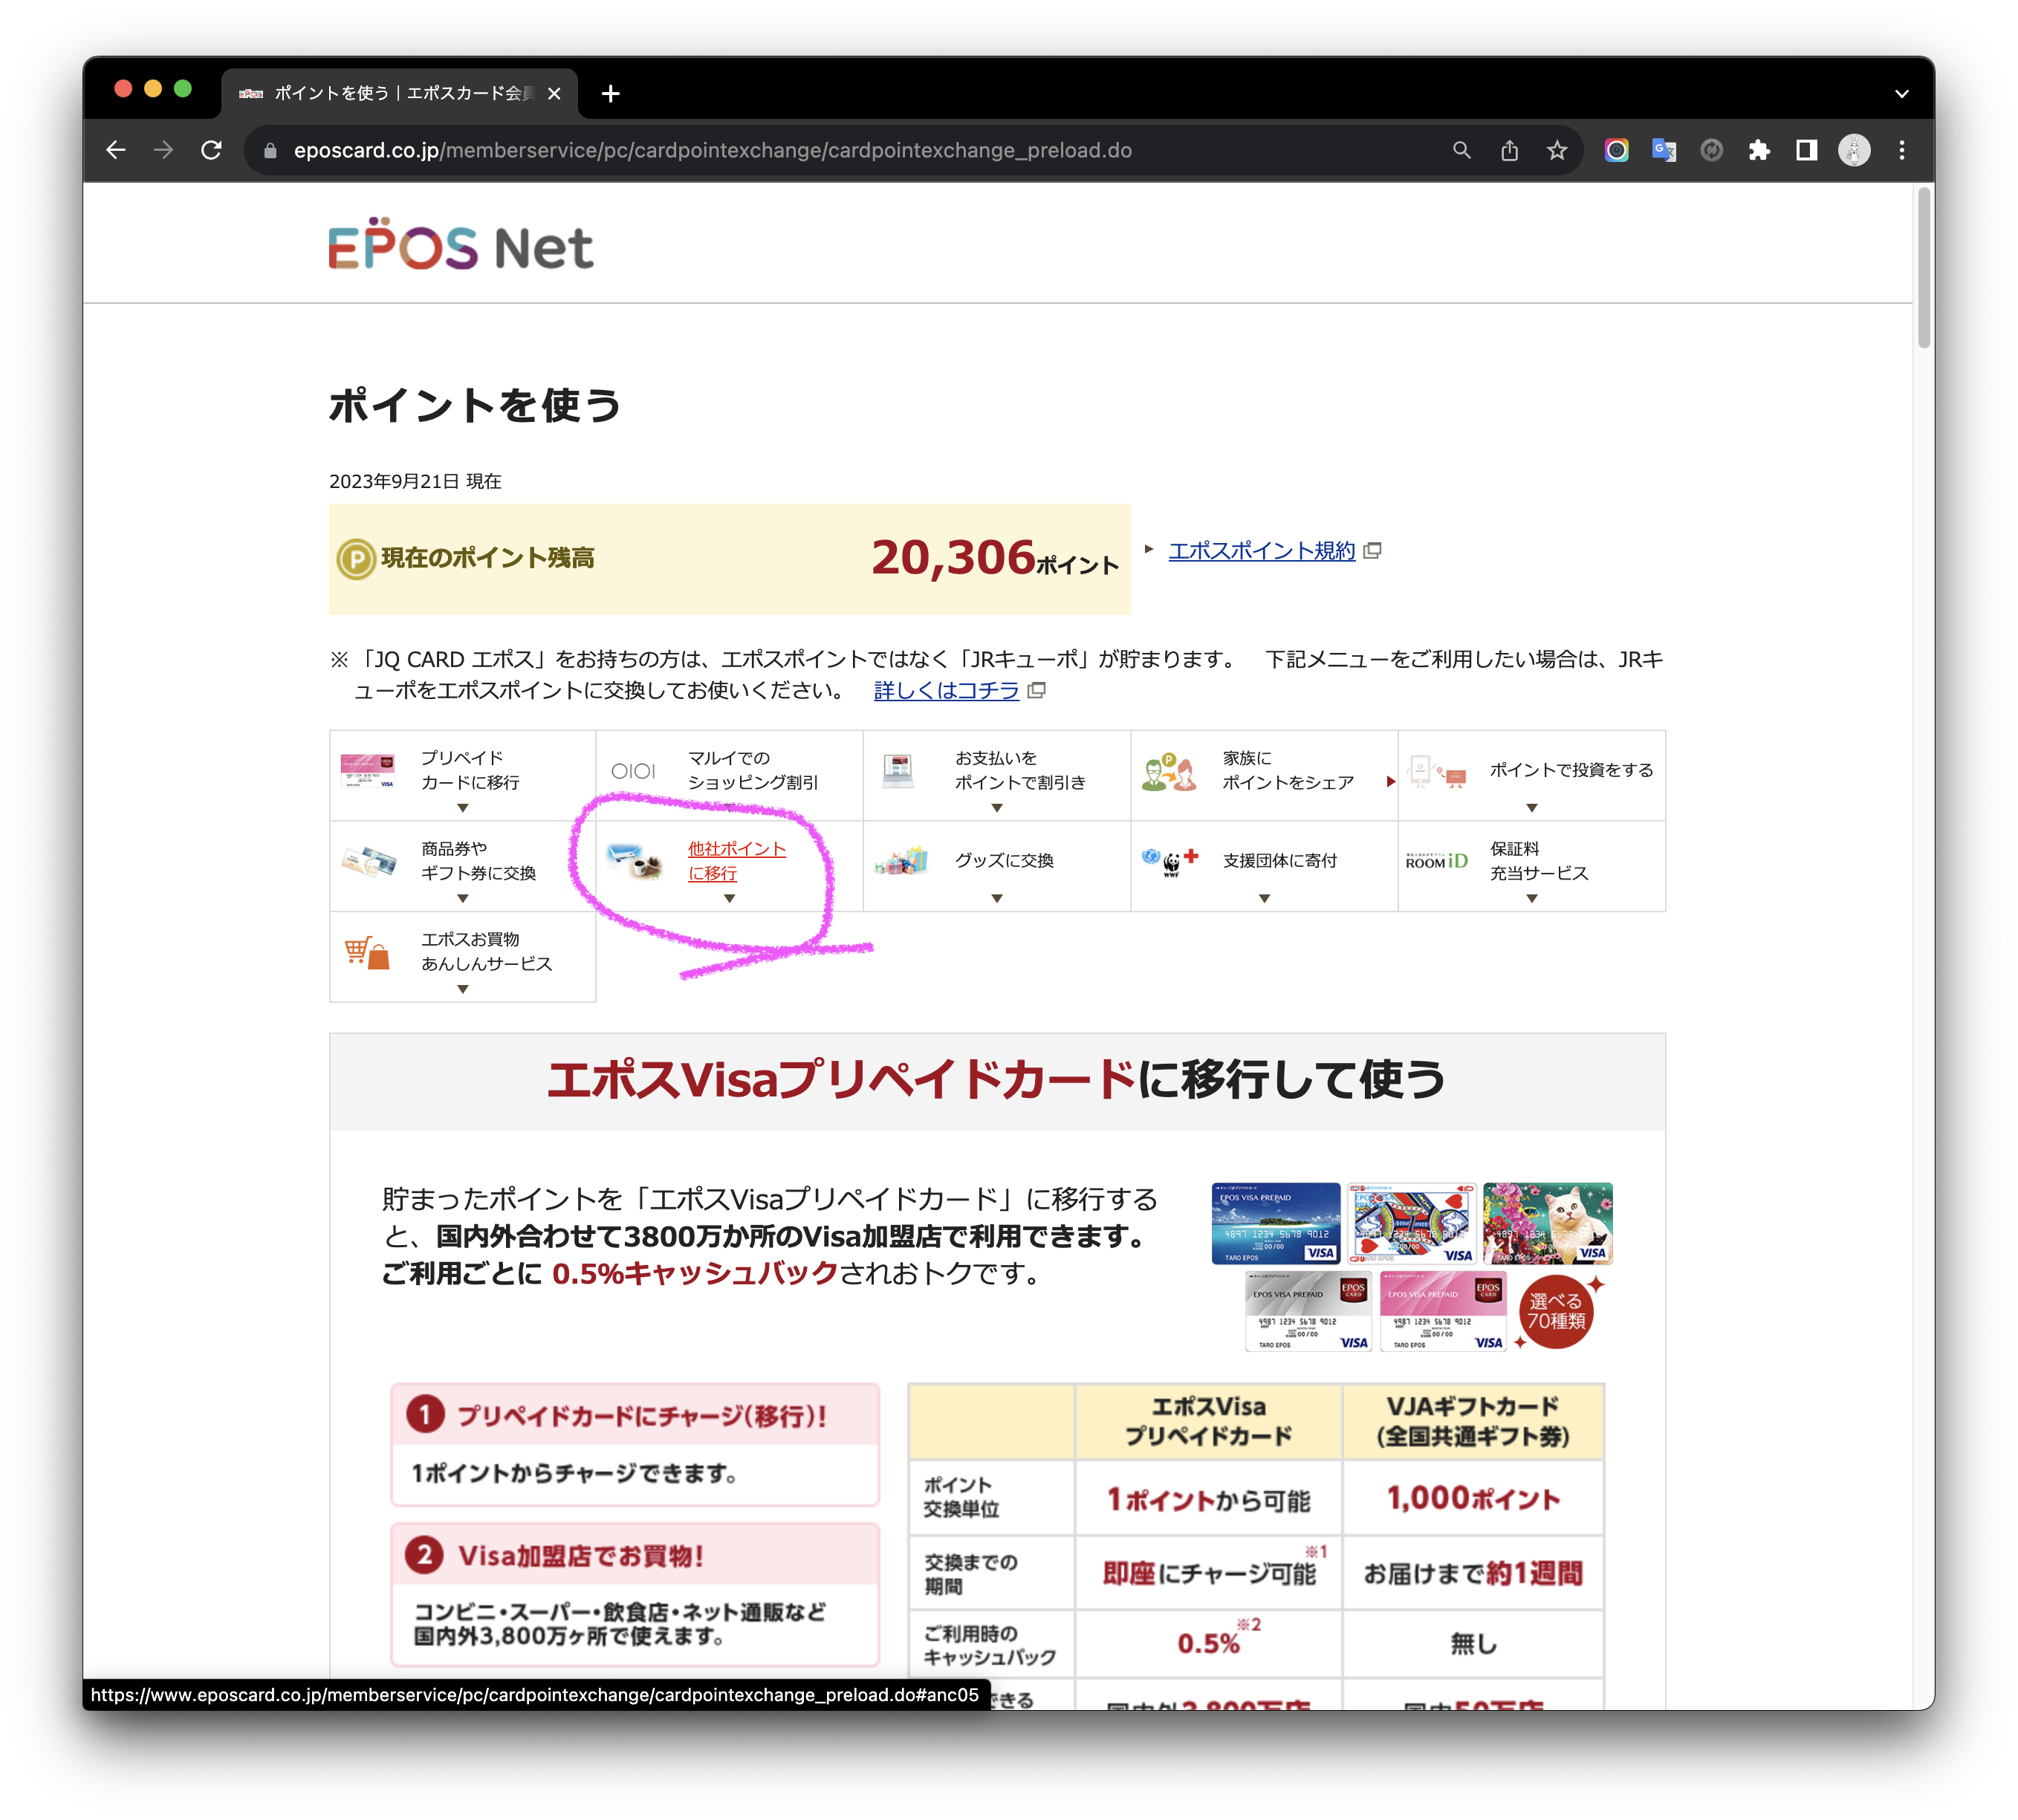Select お支払いをポイントで割引き menu item
The image size is (2018, 1820).
[1019, 770]
